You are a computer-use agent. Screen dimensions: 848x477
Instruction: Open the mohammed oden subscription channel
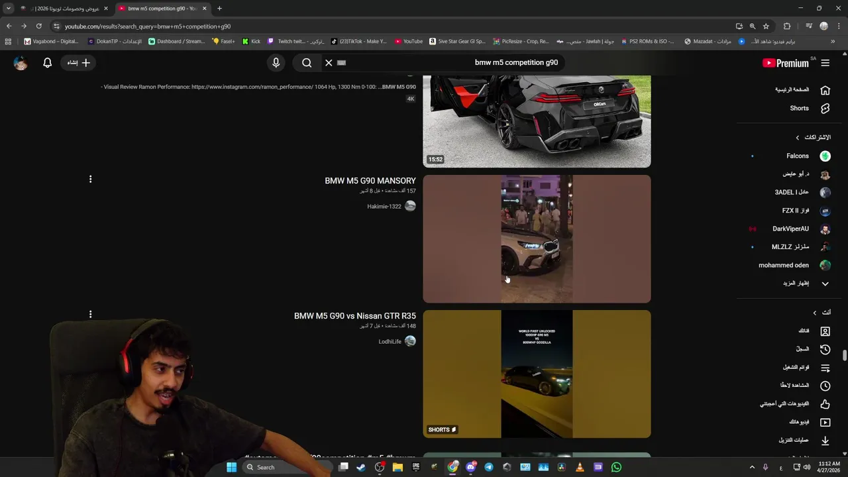(x=794, y=265)
